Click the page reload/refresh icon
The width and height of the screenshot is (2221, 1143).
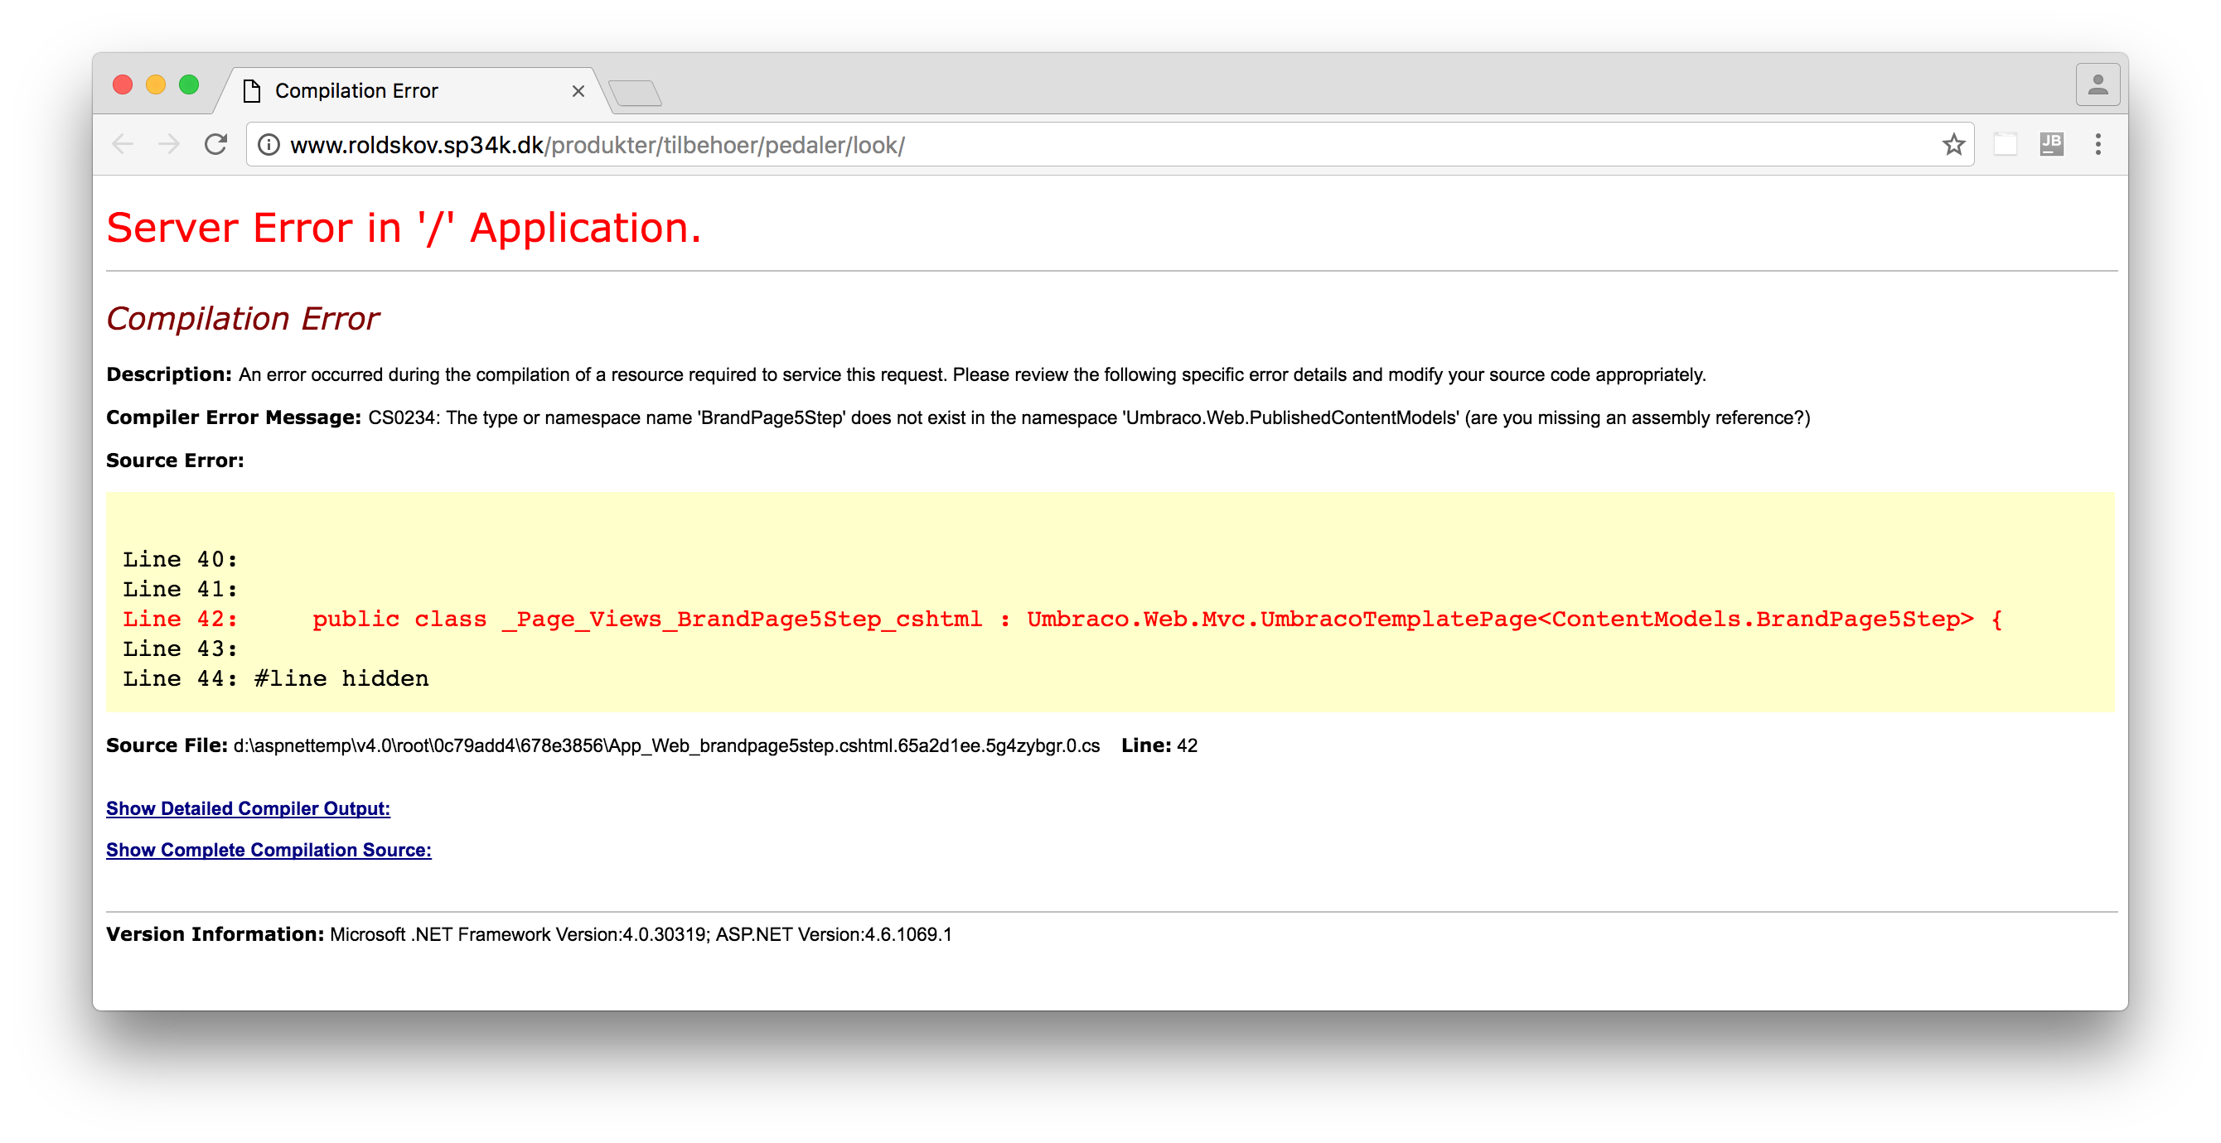tap(217, 144)
